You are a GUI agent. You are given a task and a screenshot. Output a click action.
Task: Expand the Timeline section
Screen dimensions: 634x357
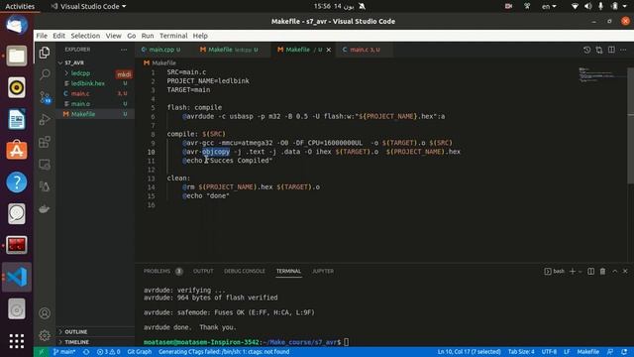77,342
